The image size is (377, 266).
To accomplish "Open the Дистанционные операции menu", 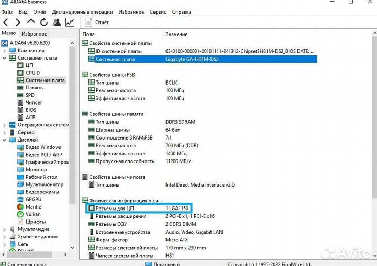I will pyautogui.click(x=82, y=12).
